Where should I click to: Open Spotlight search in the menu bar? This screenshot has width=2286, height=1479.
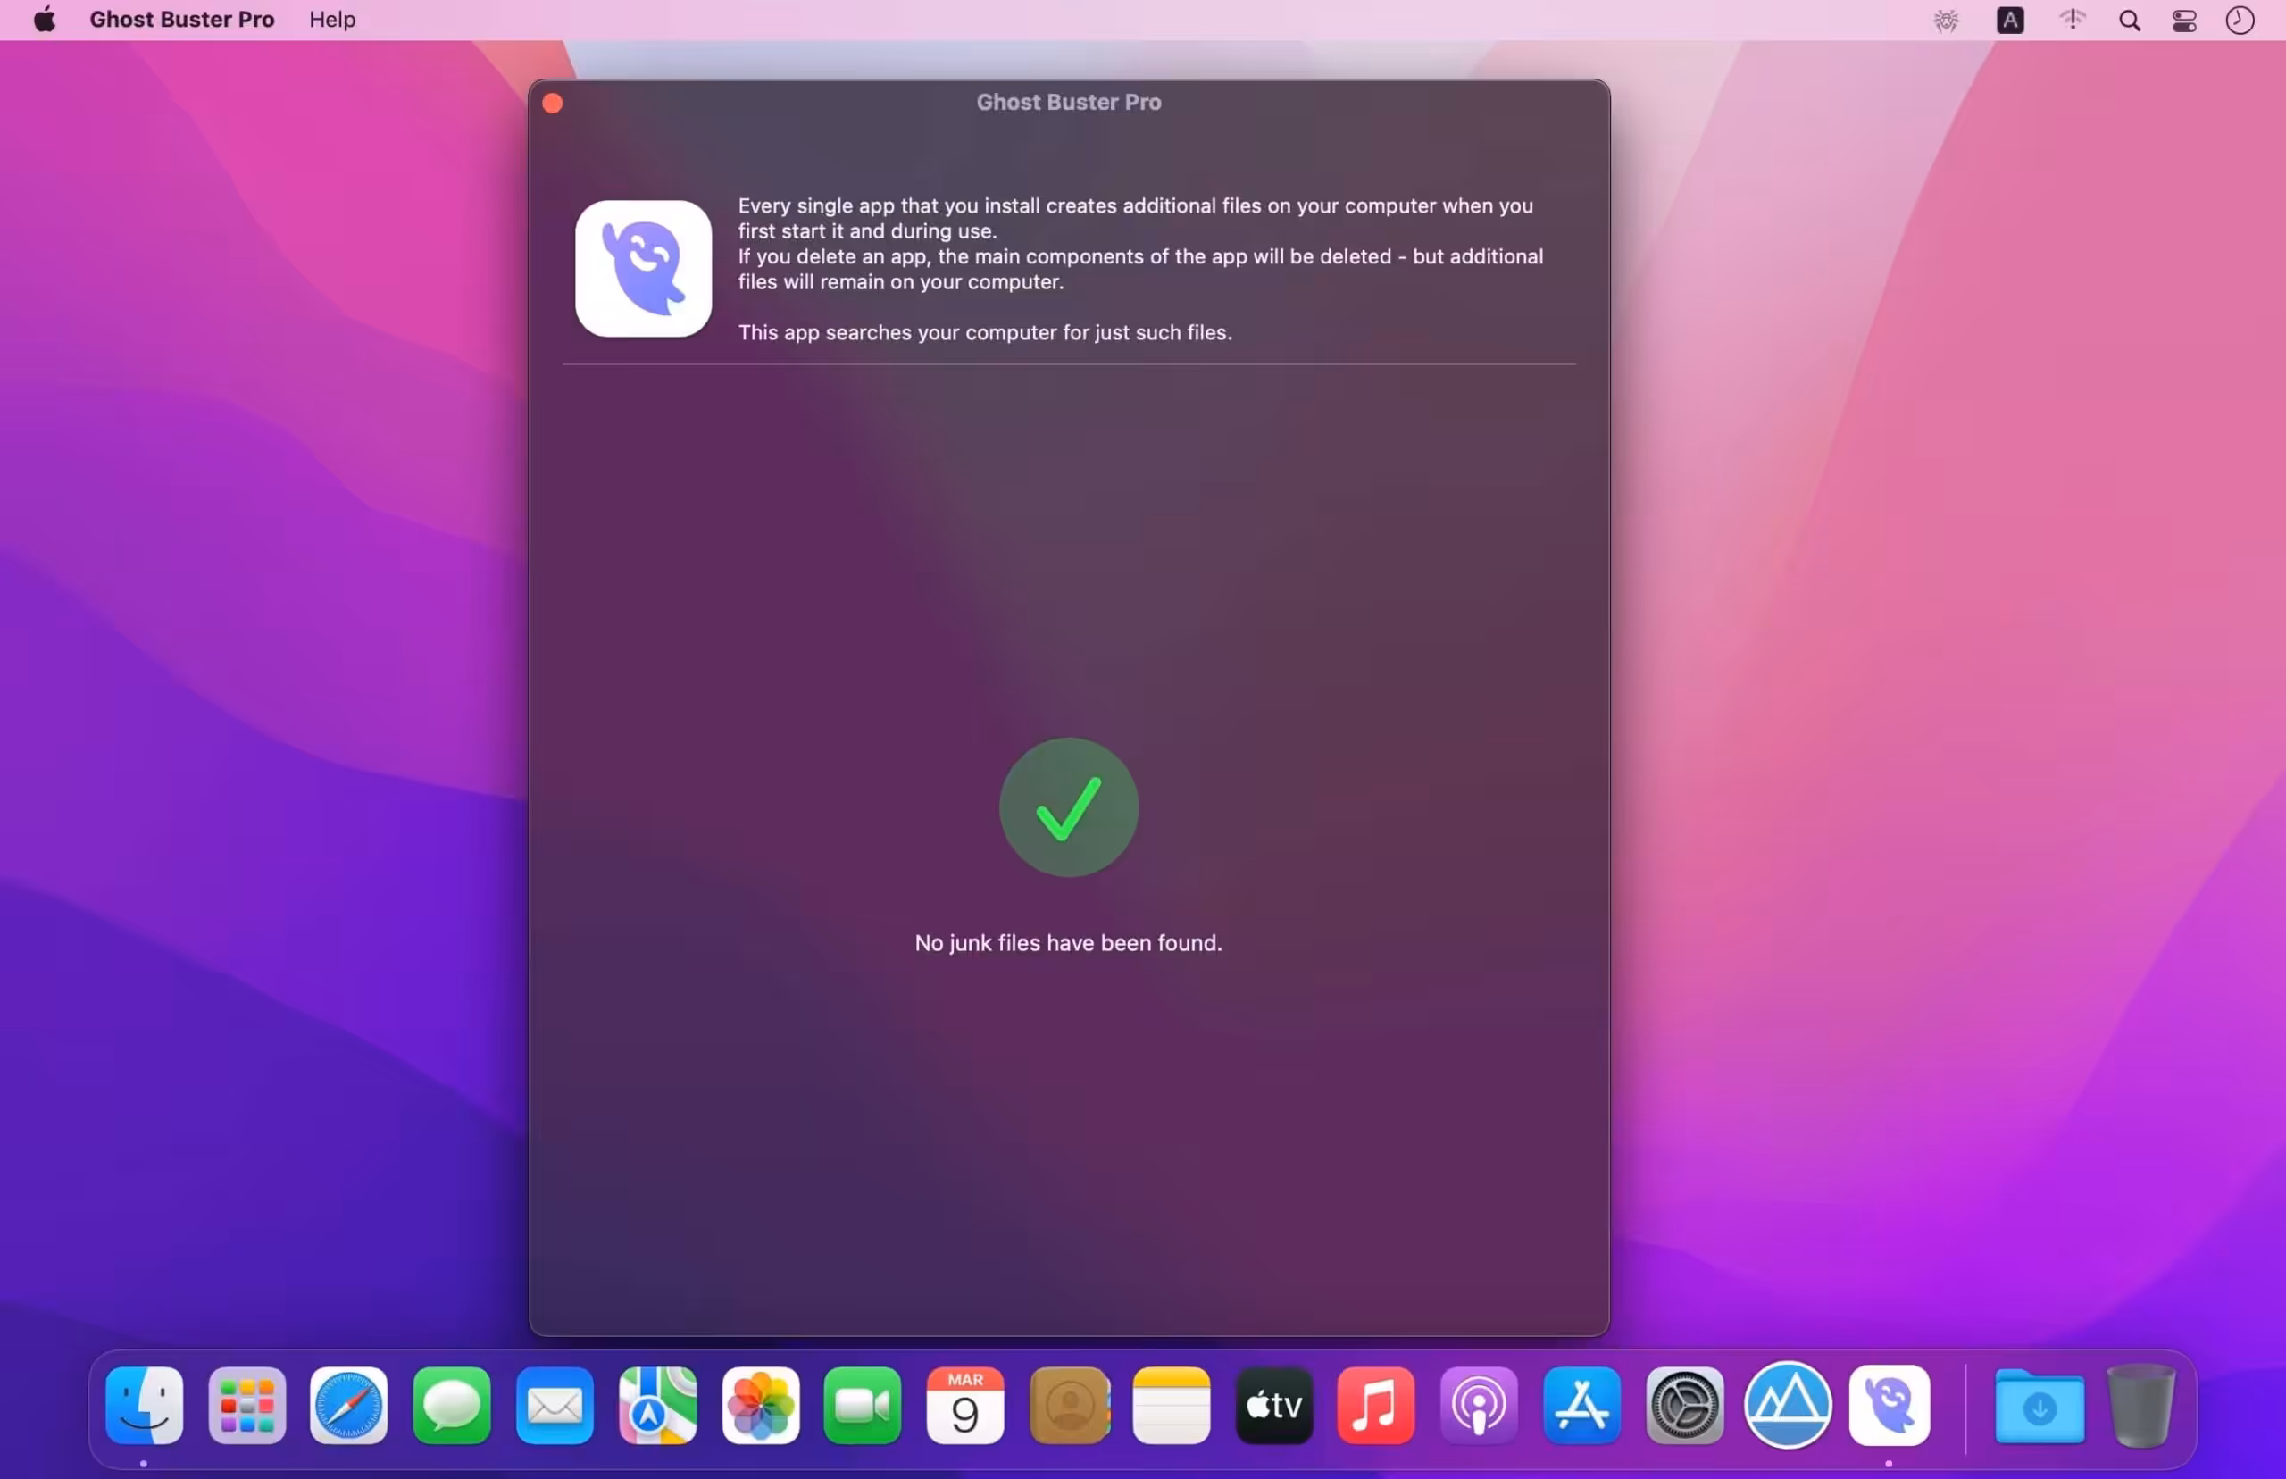pyautogui.click(x=2129, y=21)
